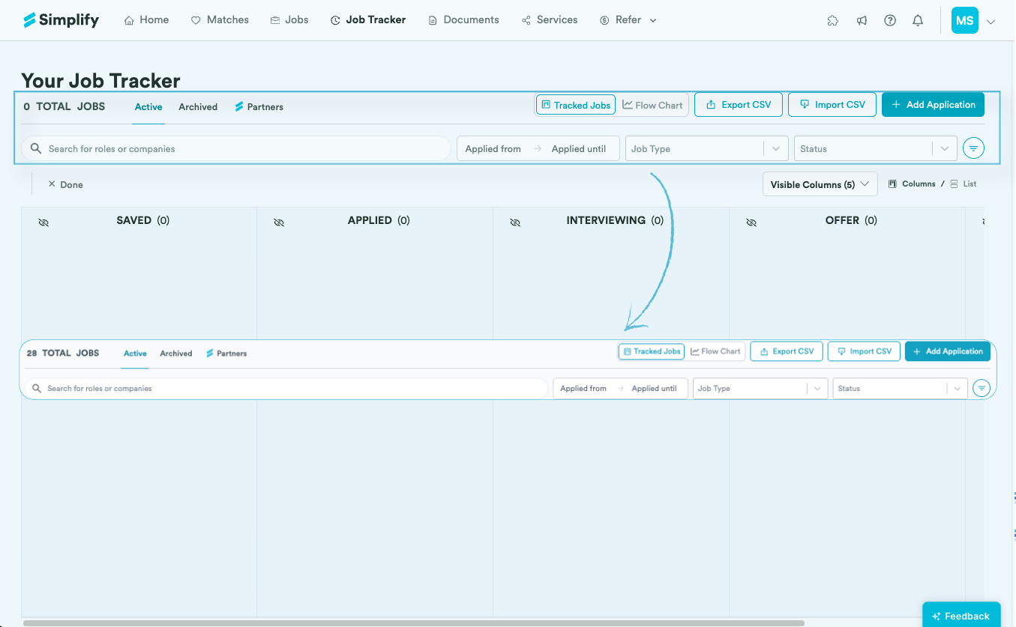Click Add Application in the 28 TOTAL JOBS bar
This screenshot has width=1016, height=627.
(948, 351)
